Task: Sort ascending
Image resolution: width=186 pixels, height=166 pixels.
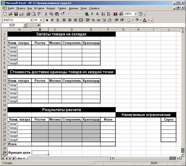Action: pos(103,14)
